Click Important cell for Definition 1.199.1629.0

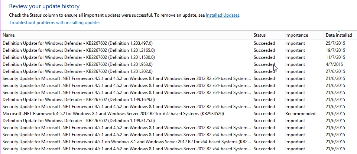pos(295,99)
